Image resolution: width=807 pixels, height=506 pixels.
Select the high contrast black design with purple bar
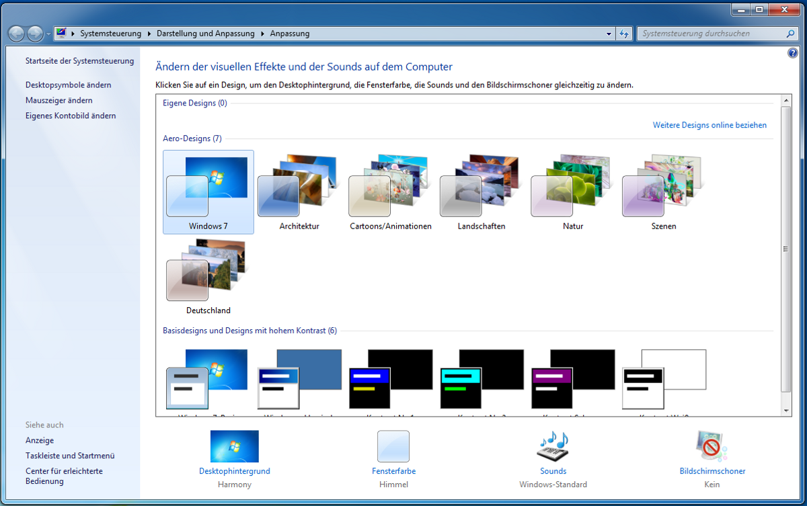pyautogui.click(x=573, y=379)
